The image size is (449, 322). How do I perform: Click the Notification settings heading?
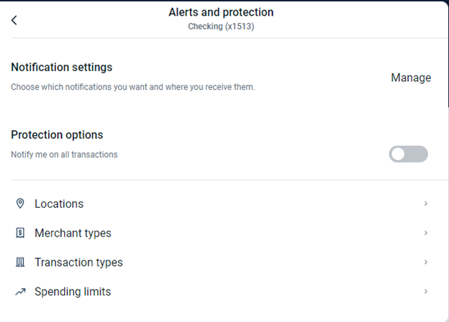coord(62,68)
